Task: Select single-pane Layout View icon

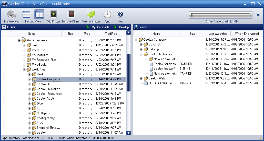Action: click(x=26, y=15)
